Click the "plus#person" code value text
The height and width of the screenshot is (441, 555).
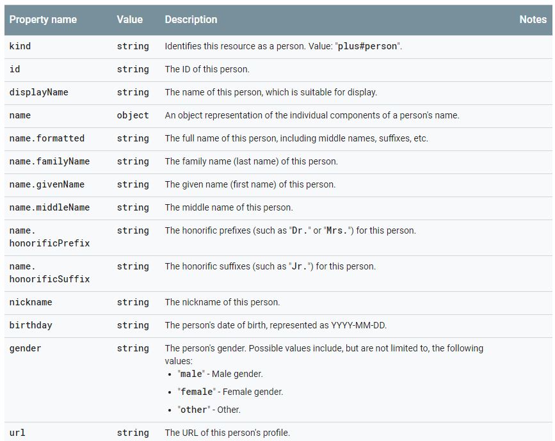coord(367,46)
